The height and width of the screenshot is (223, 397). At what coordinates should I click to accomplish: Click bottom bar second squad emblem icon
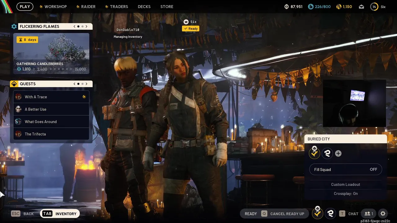pyautogui.click(x=330, y=213)
